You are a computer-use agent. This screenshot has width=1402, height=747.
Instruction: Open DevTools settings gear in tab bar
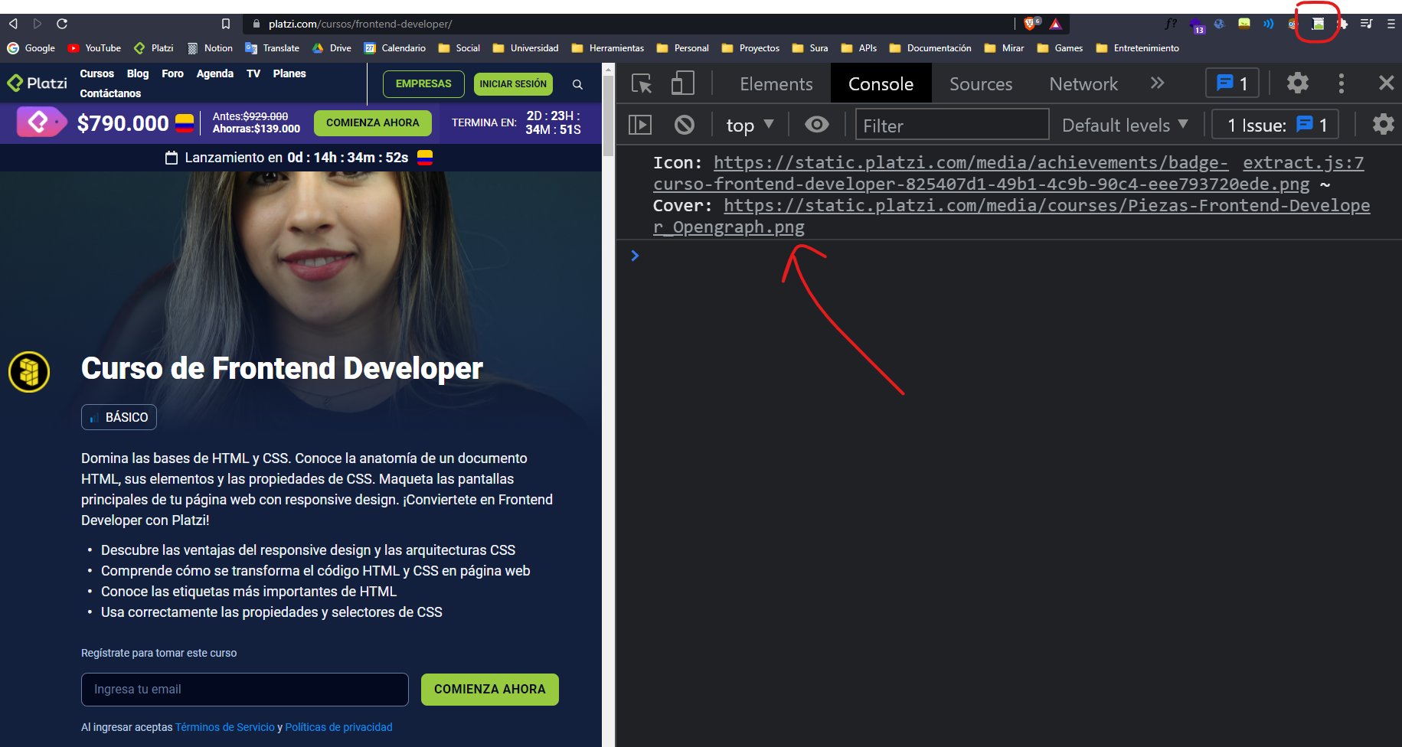coord(1297,83)
